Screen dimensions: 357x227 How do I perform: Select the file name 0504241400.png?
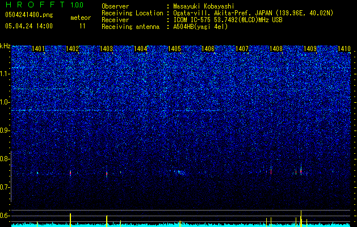[x=29, y=15]
